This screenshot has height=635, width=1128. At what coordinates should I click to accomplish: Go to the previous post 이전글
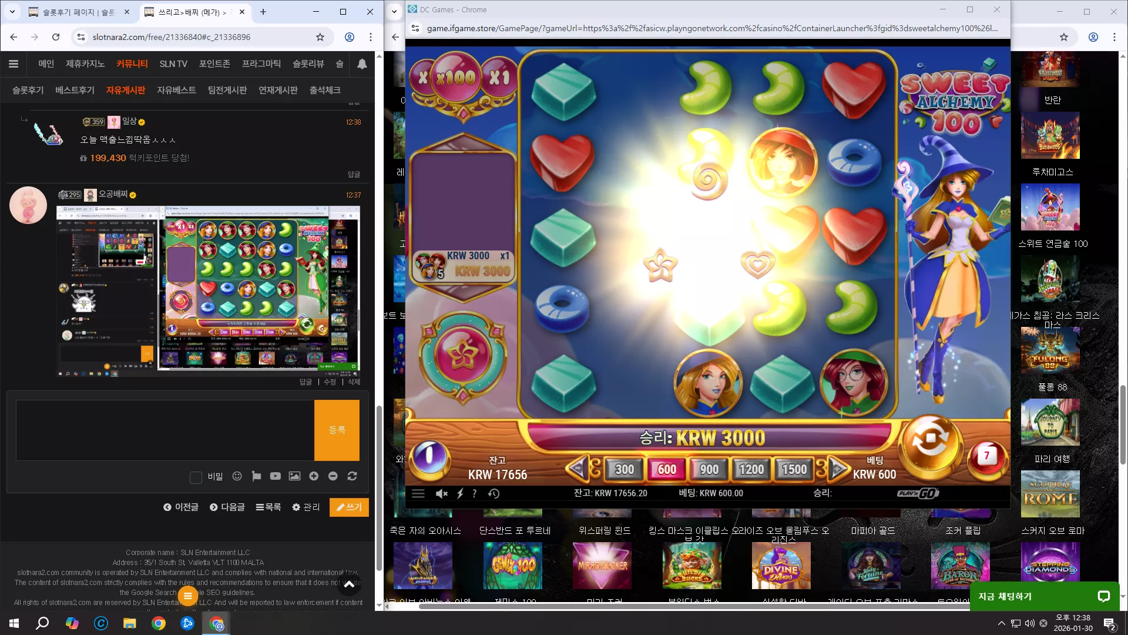[181, 507]
